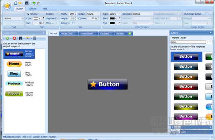Open the Type Colors dropdown

pyautogui.click(x=120, y=14)
